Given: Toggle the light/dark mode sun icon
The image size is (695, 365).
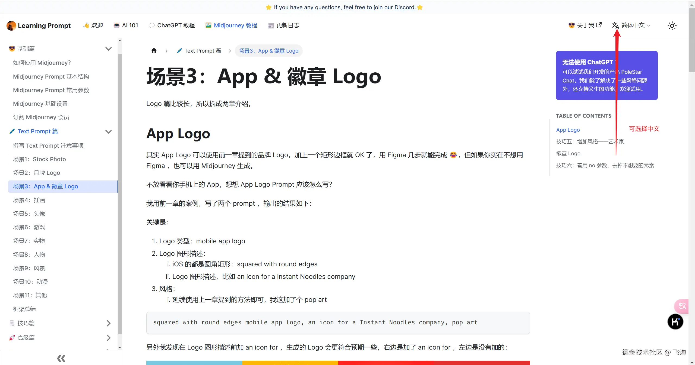Looking at the screenshot, I should (672, 26).
